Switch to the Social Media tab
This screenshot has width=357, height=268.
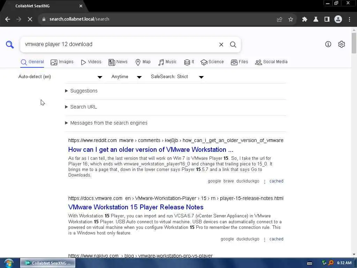click(x=271, y=62)
